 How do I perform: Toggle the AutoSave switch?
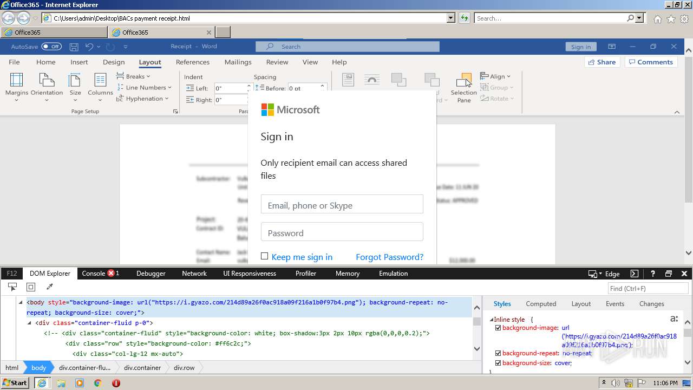point(51,47)
